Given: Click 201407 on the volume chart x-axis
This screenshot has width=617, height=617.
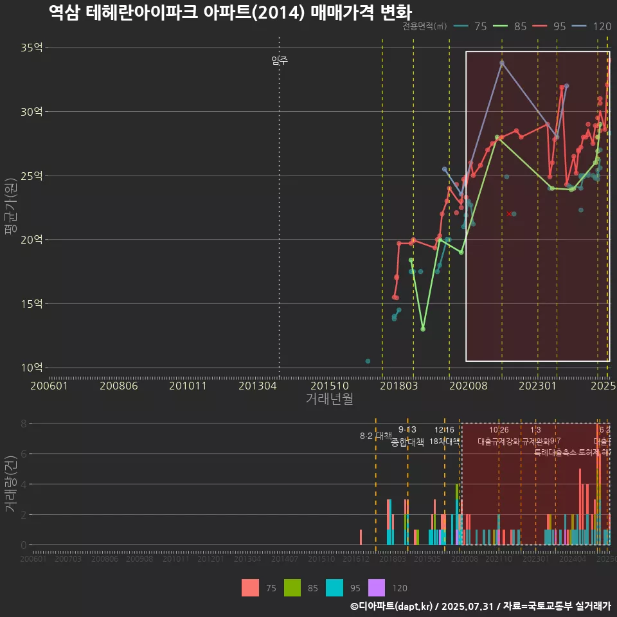Looking at the screenshot, I should coord(285,559).
